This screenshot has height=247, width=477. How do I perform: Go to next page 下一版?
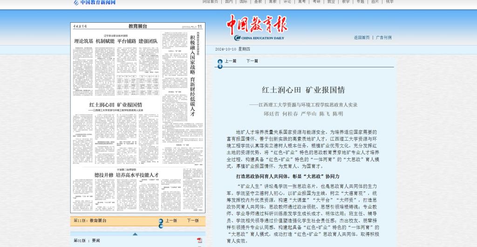coord(193,221)
